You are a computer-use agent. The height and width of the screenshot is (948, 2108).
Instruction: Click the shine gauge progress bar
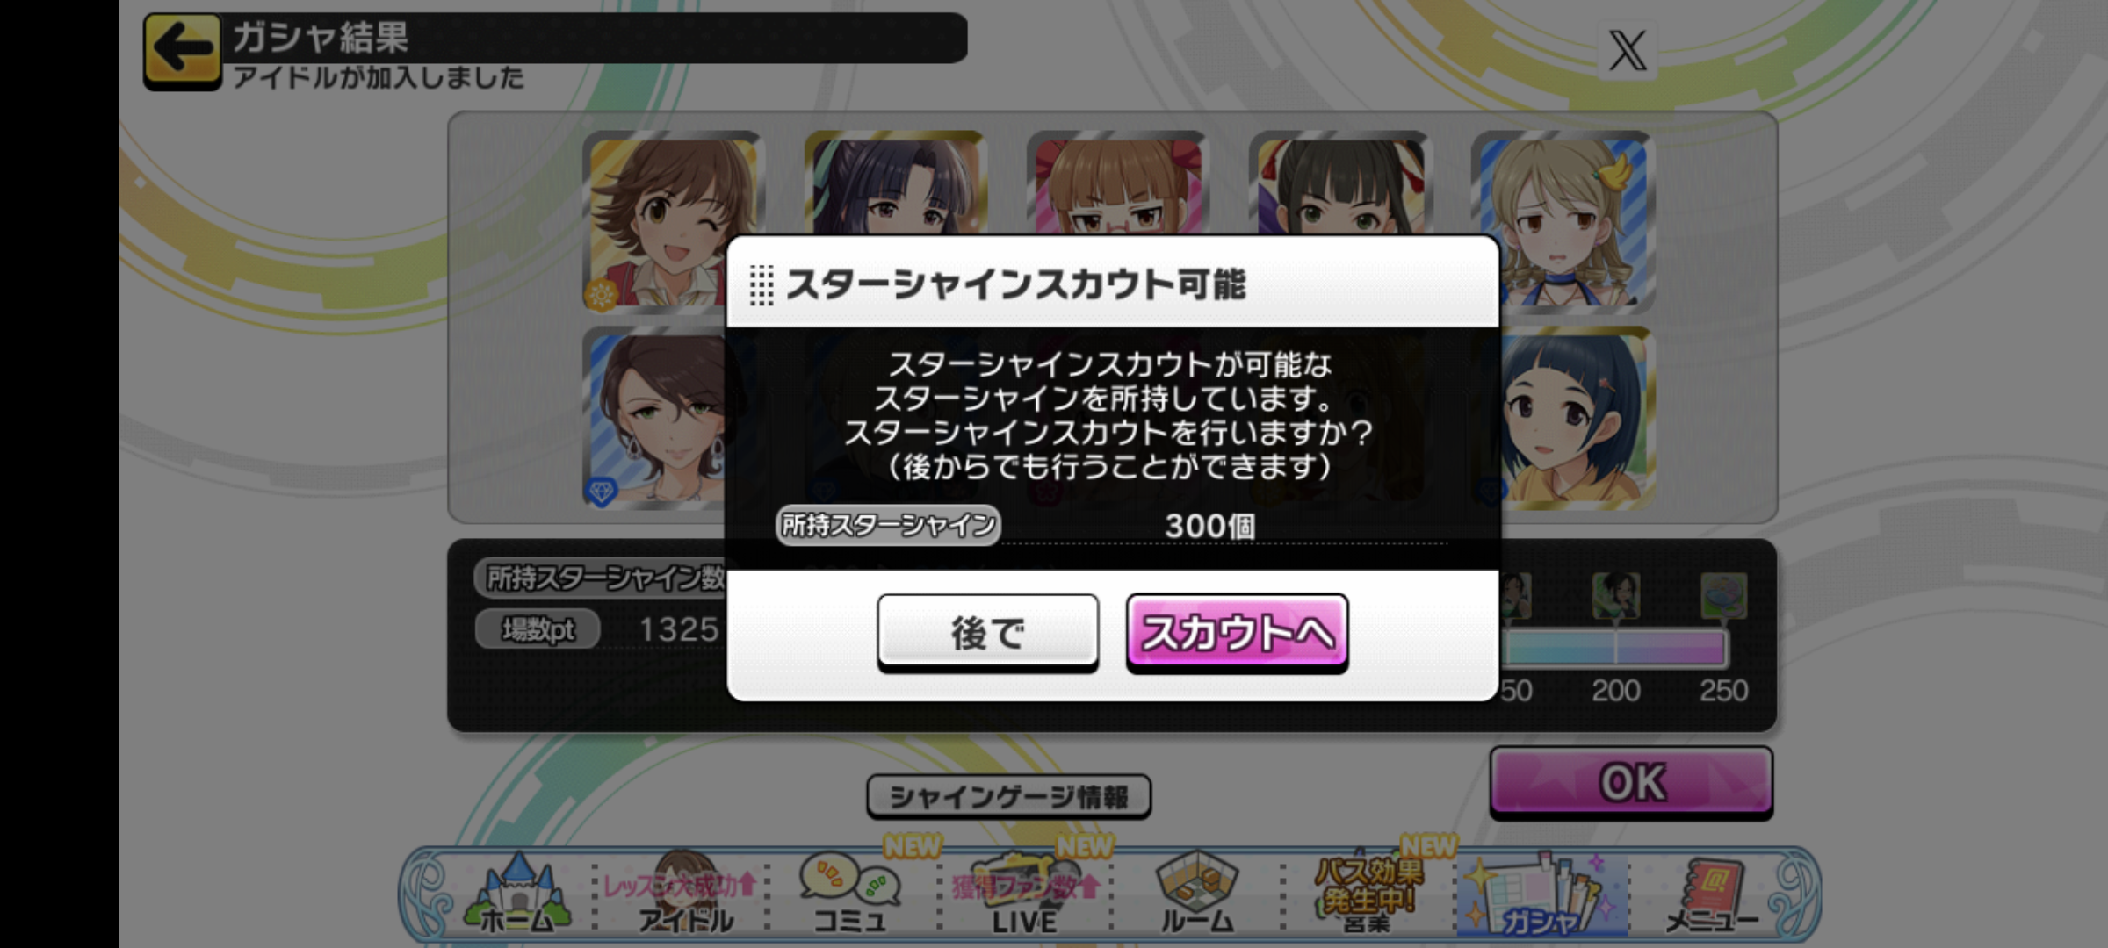pyautogui.click(x=1614, y=648)
